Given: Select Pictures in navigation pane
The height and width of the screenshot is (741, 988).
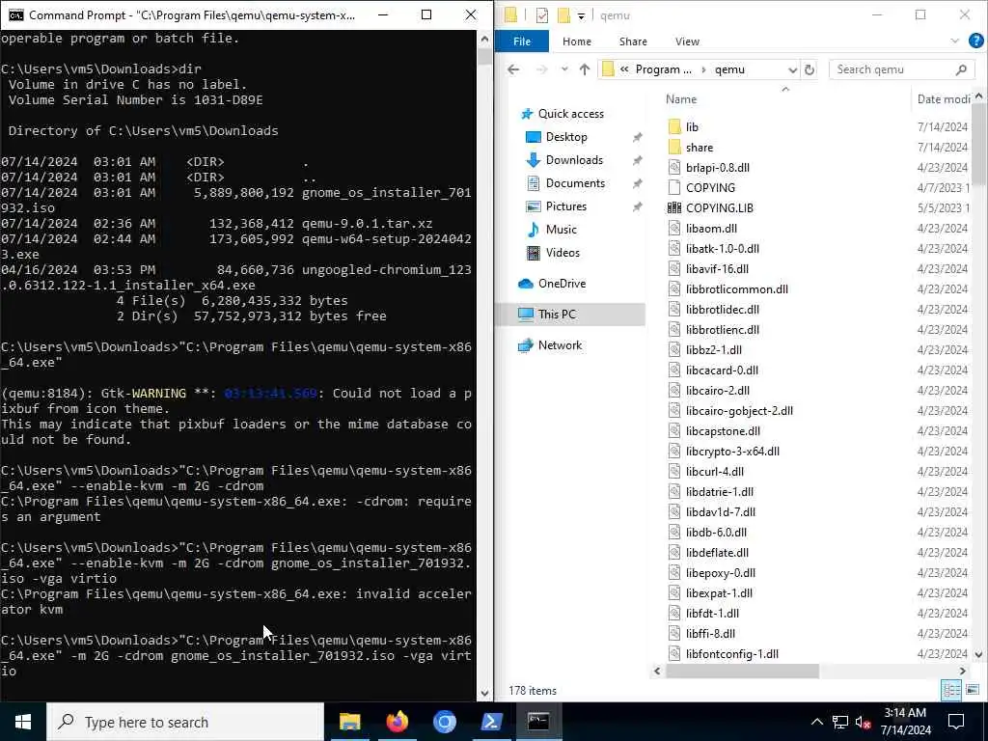Looking at the screenshot, I should point(565,206).
